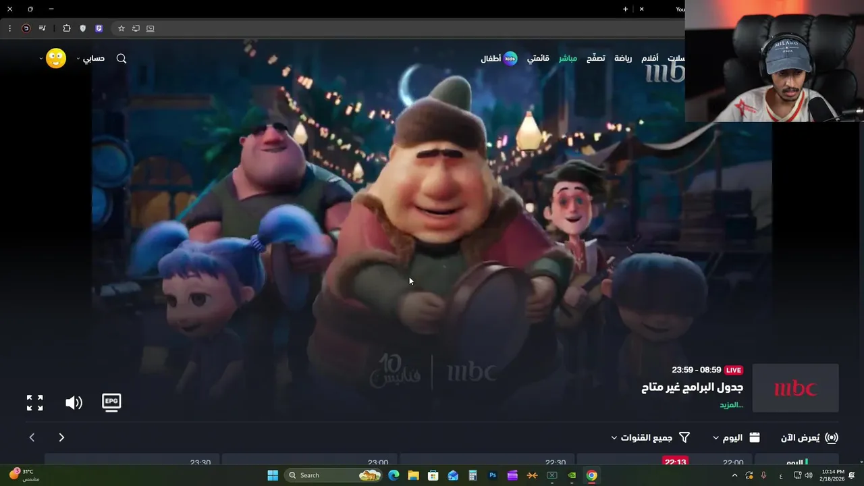Open the EPG program guide icon
This screenshot has height=486, width=864.
point(111,402)
